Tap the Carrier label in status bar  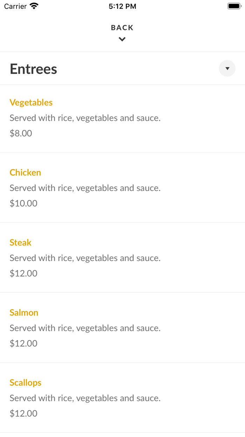(15, 6)
